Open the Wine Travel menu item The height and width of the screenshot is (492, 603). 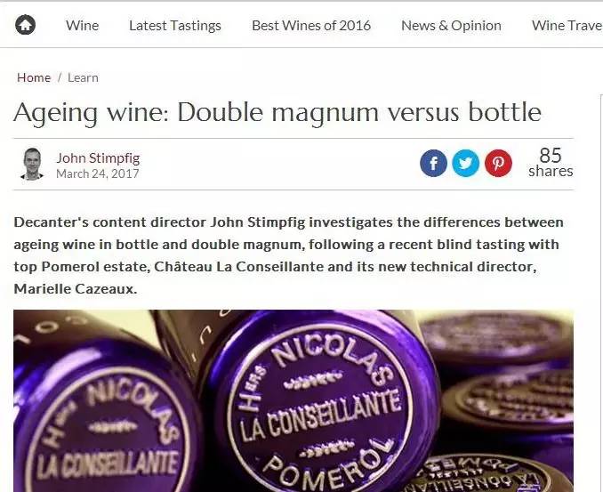coord(567,26)
